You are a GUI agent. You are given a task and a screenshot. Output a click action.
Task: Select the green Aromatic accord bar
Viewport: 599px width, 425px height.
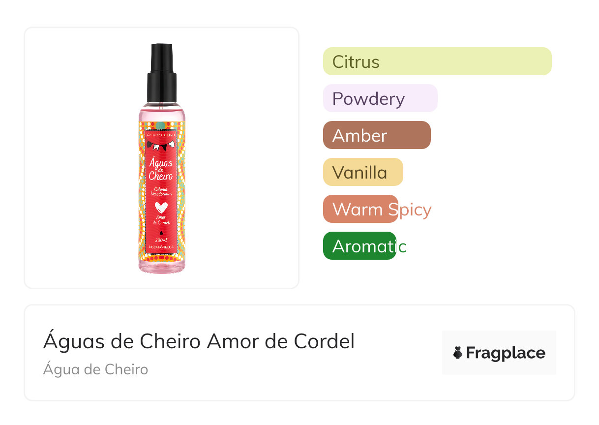click(x=359, y=246)
